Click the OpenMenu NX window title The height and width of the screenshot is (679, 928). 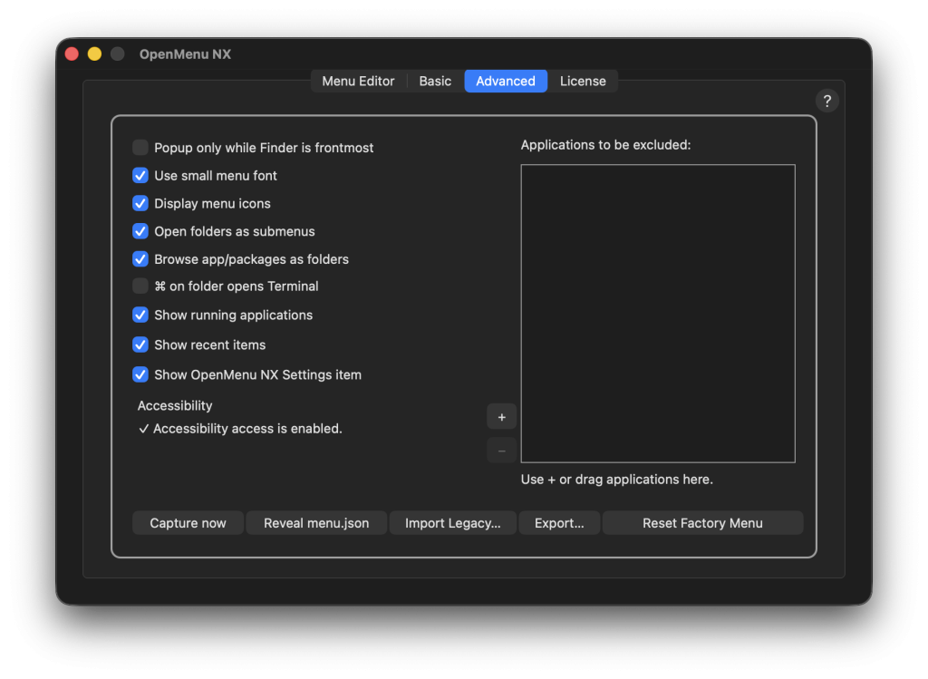(185, 53)
